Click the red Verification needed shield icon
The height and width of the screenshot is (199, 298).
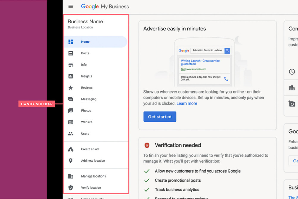click(x=147, y=145)
